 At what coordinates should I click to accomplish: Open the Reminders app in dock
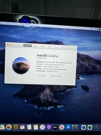pos(29,127)
